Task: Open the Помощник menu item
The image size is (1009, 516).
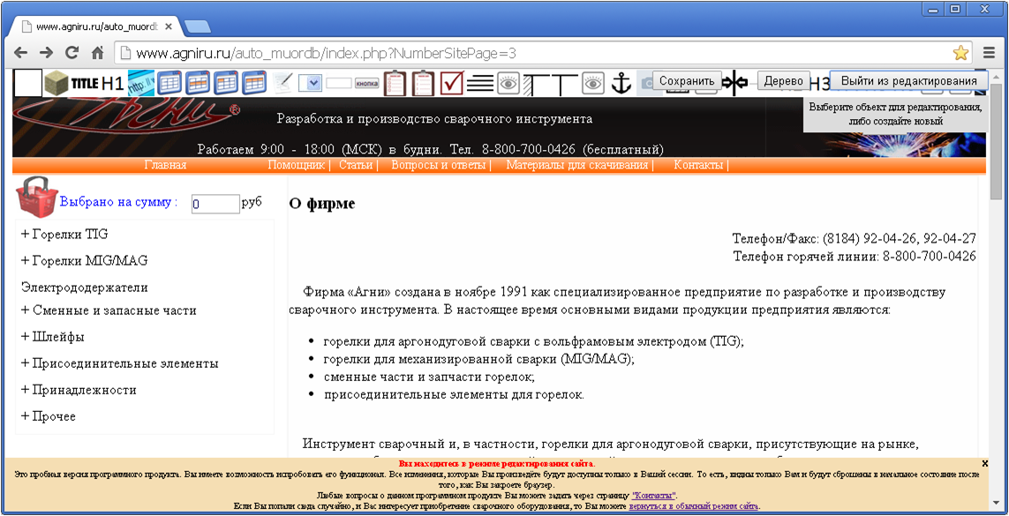Action: click(296, 165)
